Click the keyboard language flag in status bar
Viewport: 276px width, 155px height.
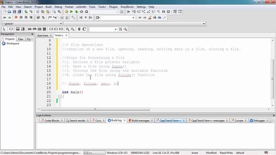[x=267, y=152]
